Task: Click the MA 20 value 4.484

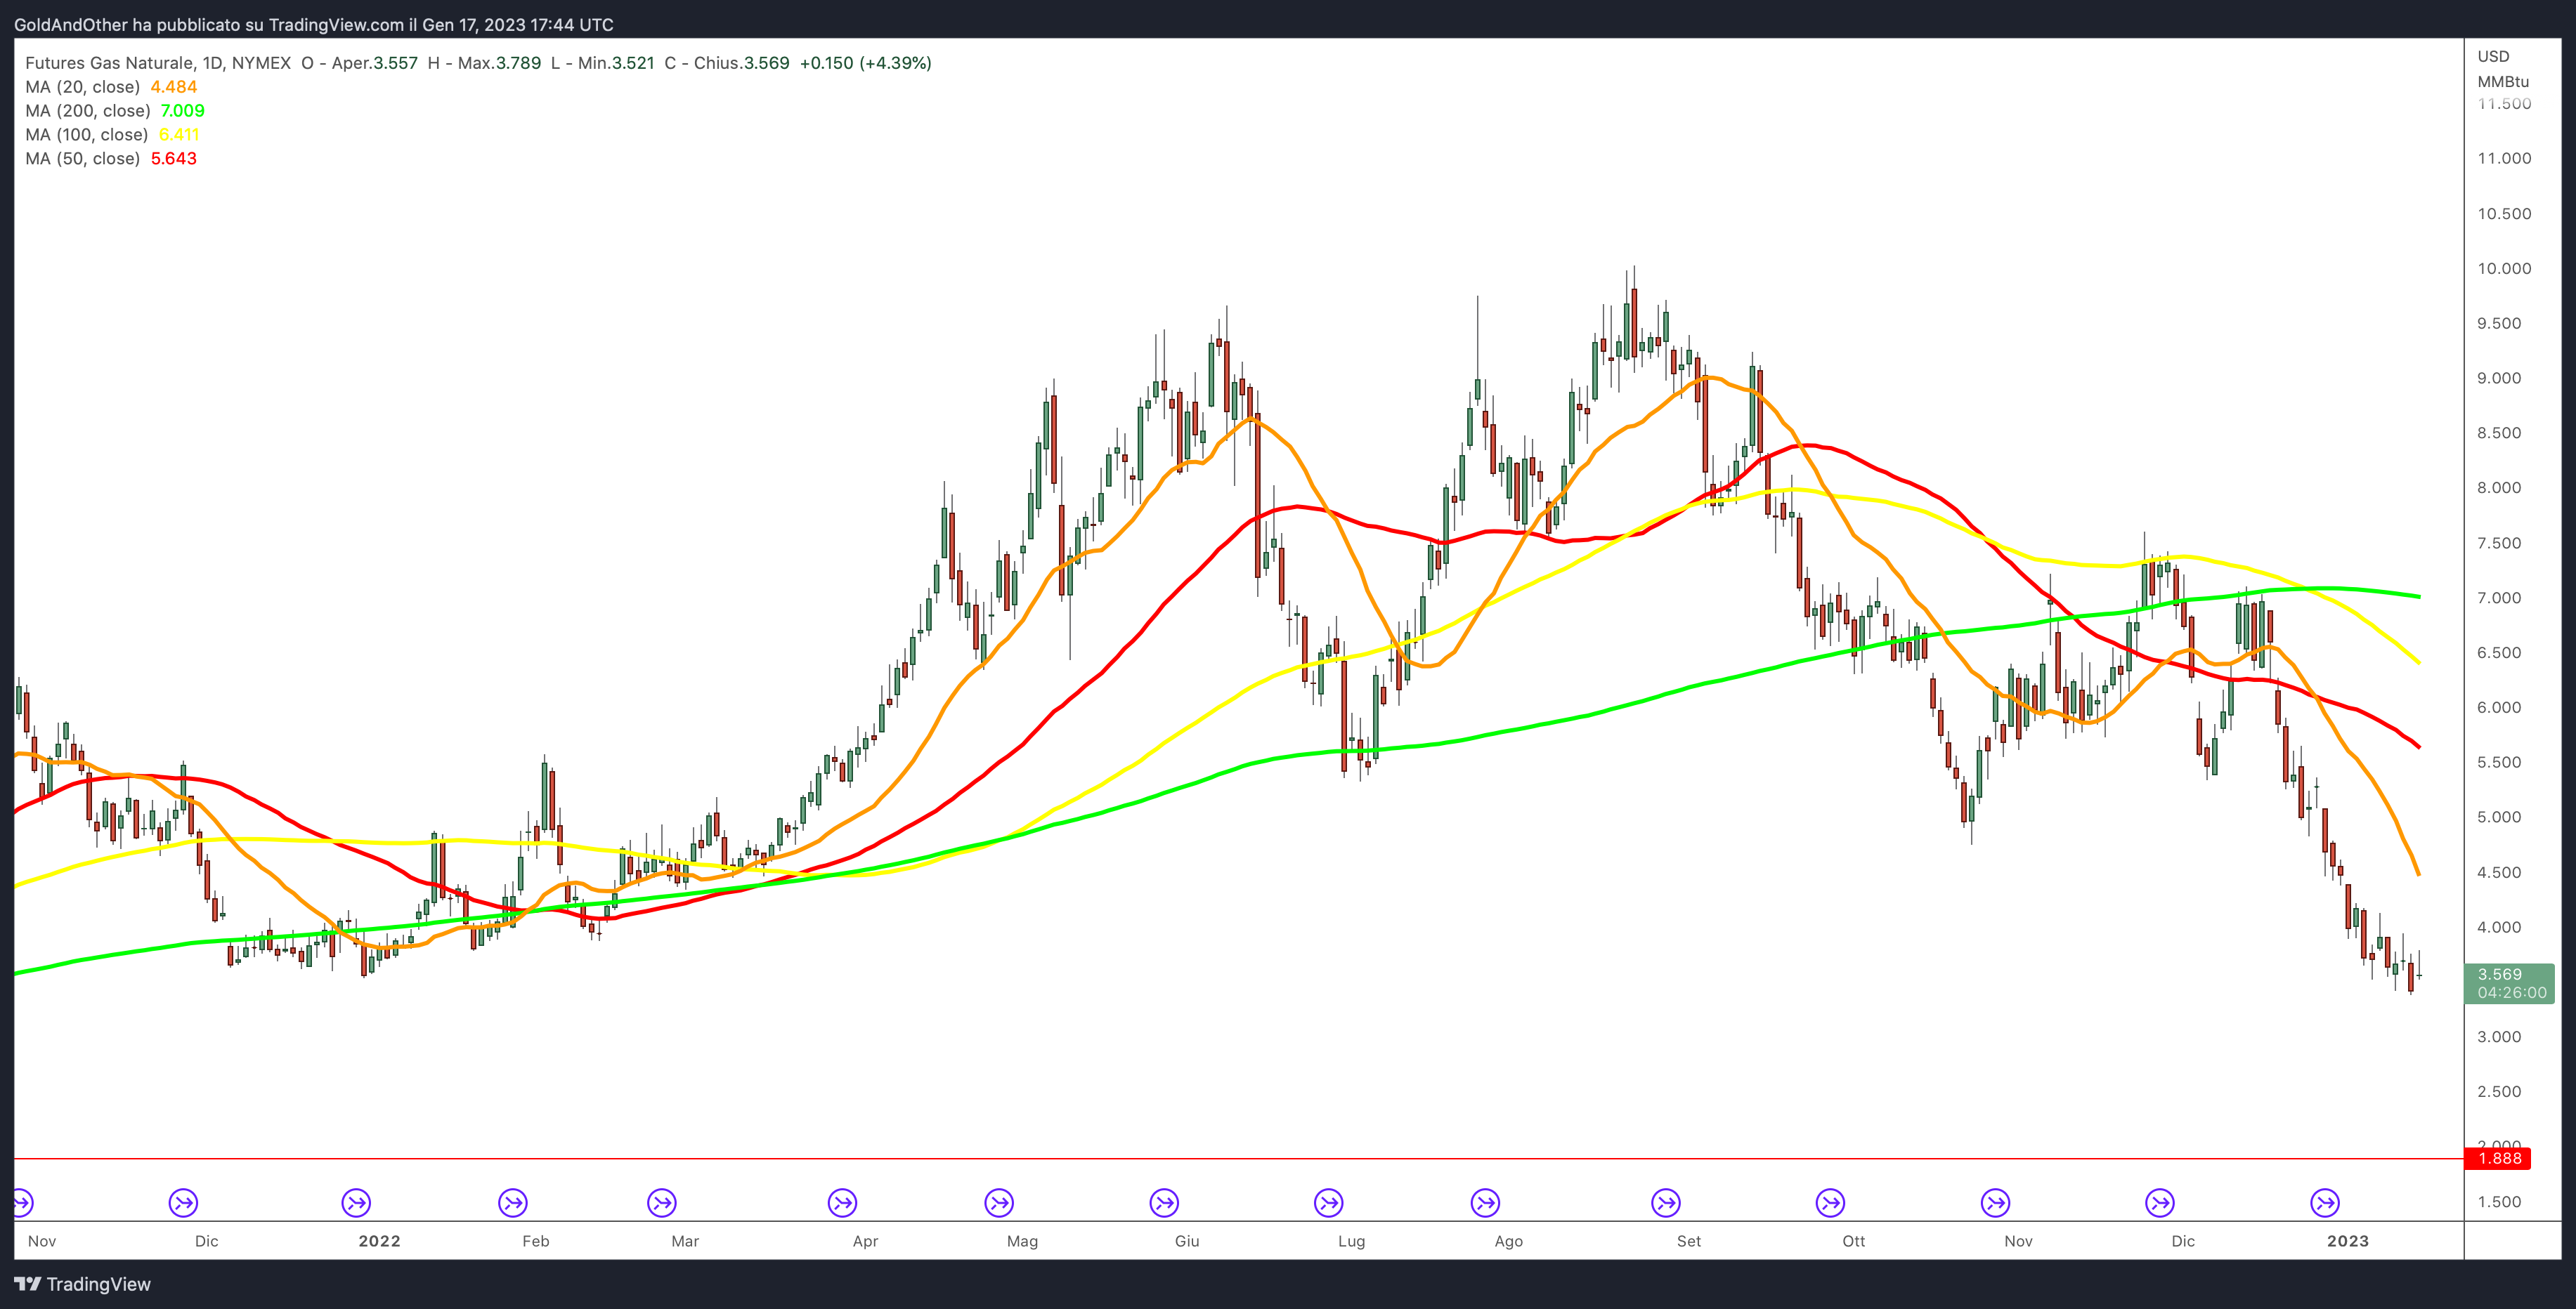Action: pyautogui.click(x=174, y=87)
